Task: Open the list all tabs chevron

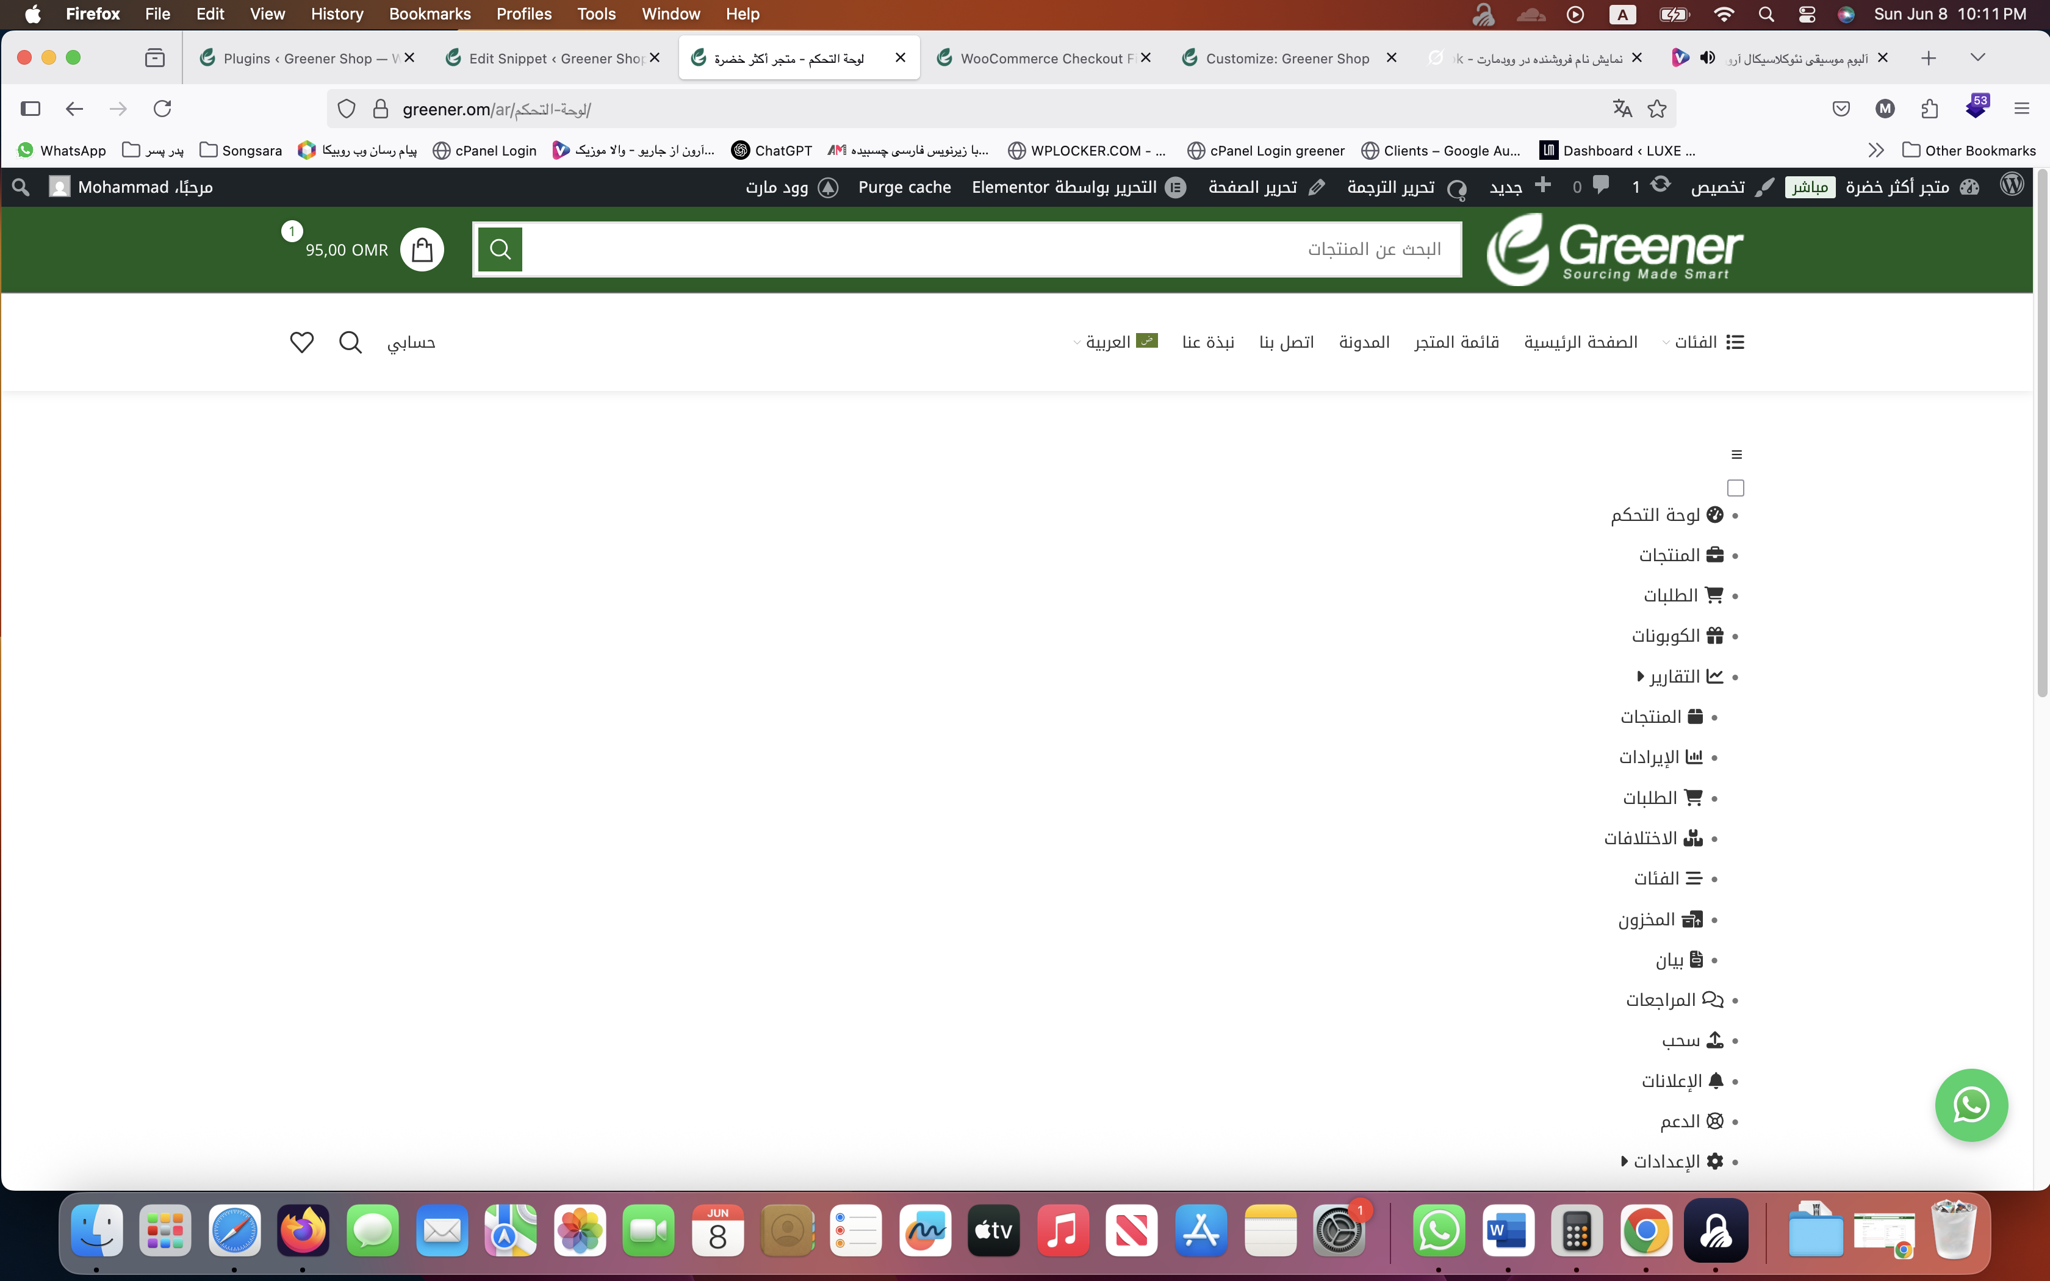Action: coord(1977,57)
